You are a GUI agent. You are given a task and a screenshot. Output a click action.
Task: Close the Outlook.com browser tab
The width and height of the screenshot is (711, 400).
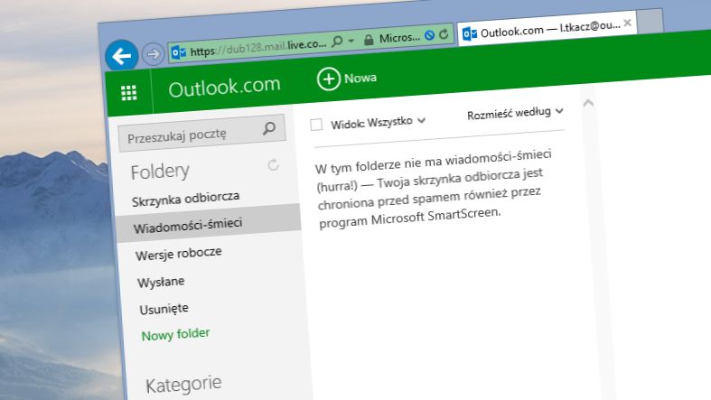click(628, 23)
